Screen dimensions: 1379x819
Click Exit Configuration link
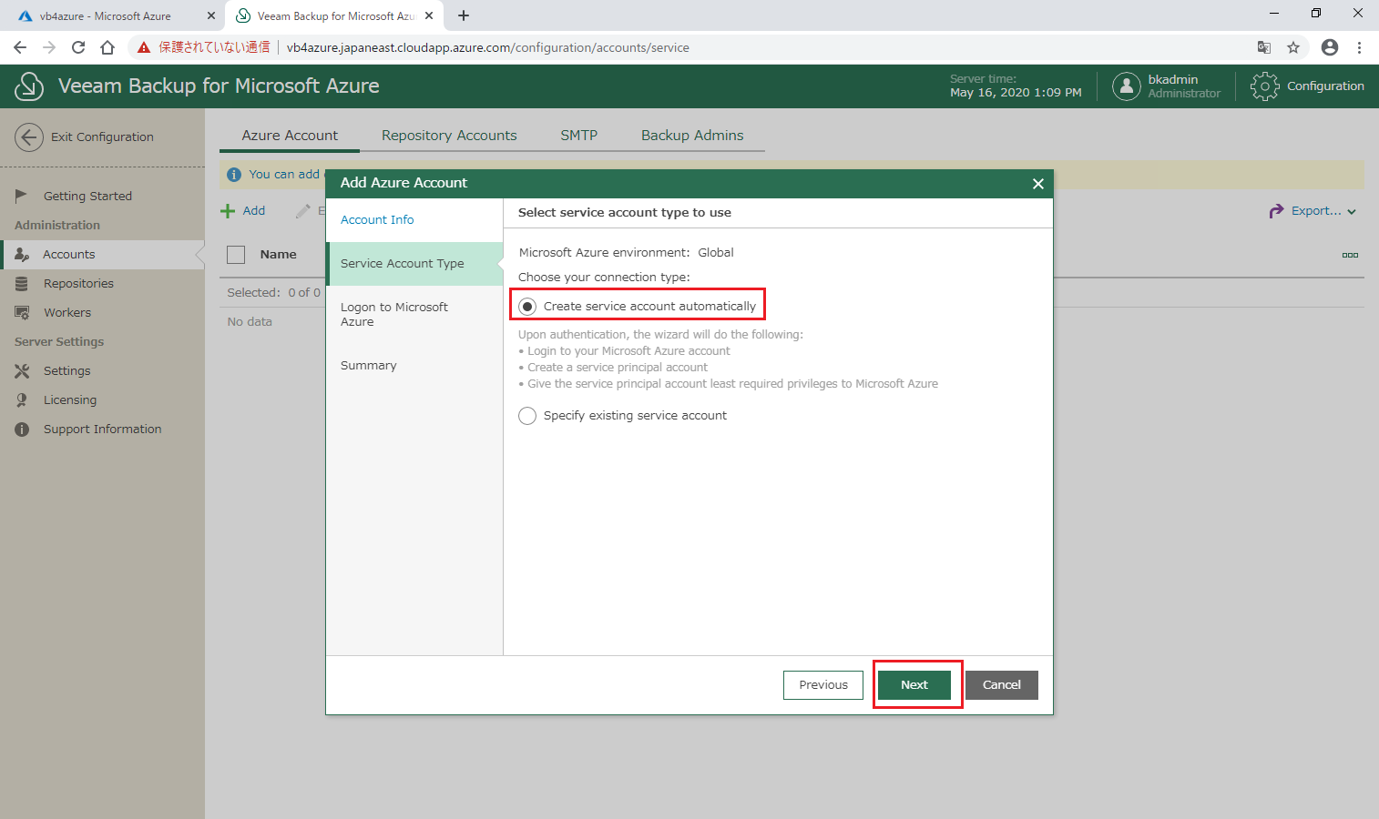[102, 137]
